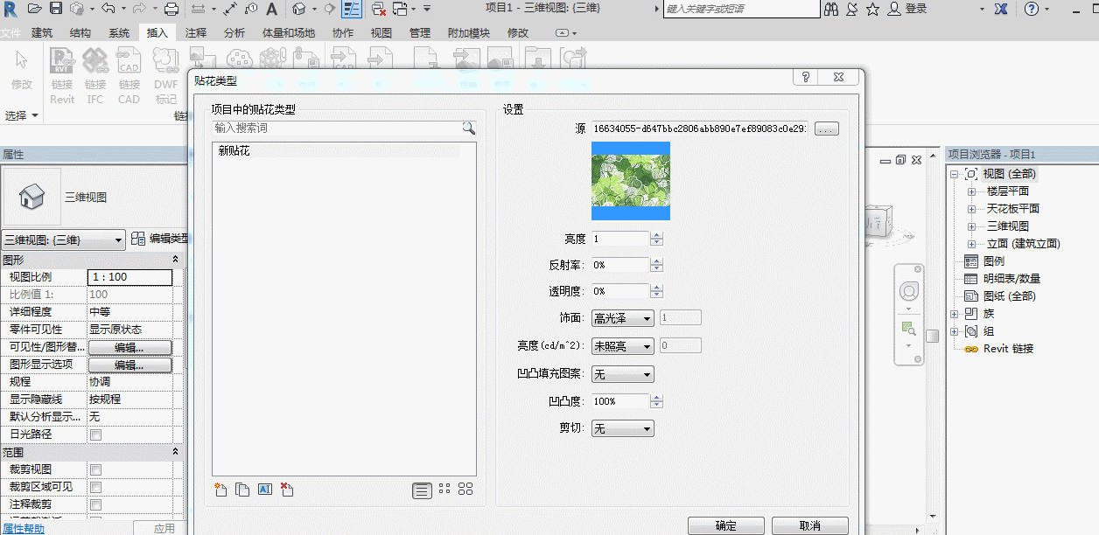This screenshot has height=535, width=1099.
Task: Toggle the crop view (裁剪视图) checkbox
Action: pos(96,469)
